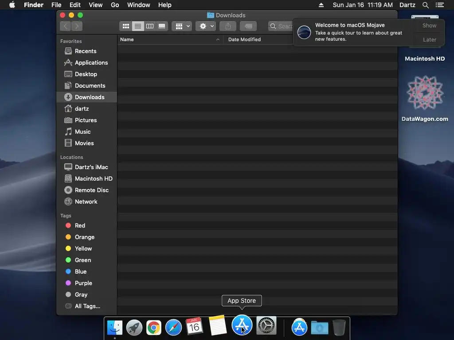This screenshot has width=454, height=340.
Task: Click the Dartz user name in menu bar
Action: [407, 5]
